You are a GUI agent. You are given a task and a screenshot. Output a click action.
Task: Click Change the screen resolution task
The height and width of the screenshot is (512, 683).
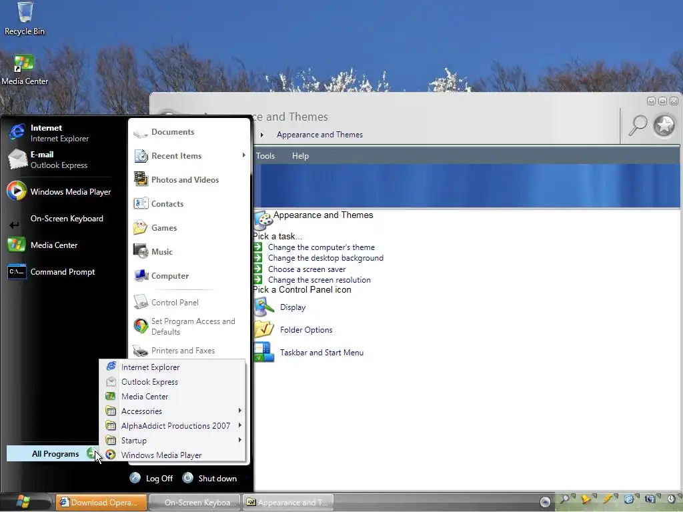click(x=319, y=280)
